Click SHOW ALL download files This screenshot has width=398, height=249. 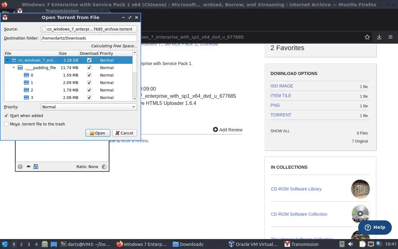280,131
